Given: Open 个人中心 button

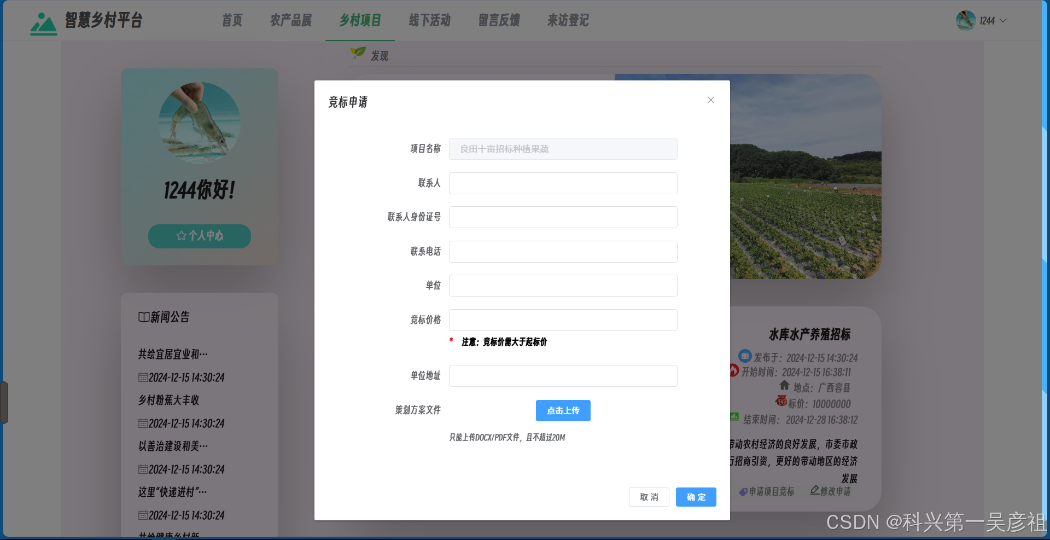Looking at the screenshot, I should 200,236.
